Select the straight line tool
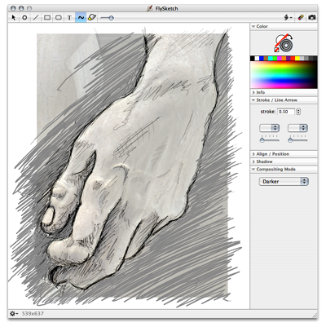 [x=36, y=18]
